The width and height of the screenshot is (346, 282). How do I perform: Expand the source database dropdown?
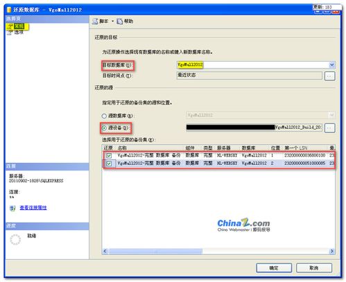tap(331, 115)
